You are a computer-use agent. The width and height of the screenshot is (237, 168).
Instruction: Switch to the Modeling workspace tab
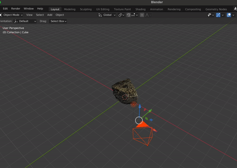tap(70, 9)
